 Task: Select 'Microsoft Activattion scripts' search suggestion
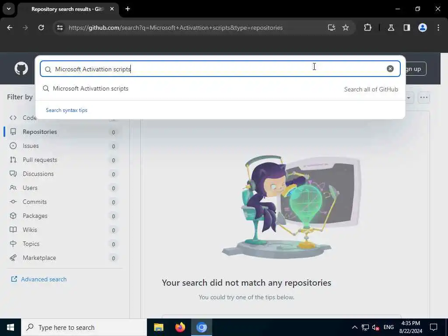[220, 89]
